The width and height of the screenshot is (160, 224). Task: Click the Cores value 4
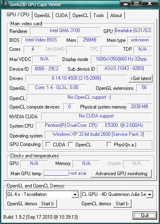click(x=33, y=50)
